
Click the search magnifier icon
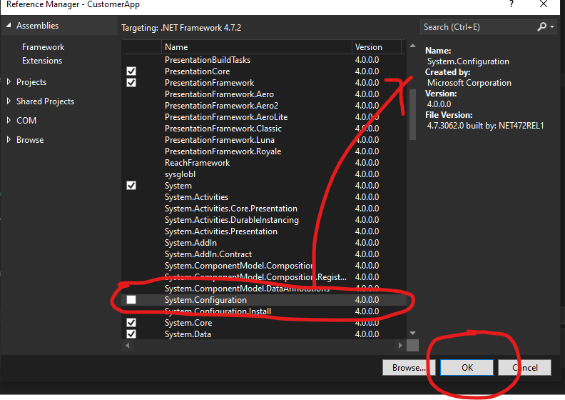[541, 27]
